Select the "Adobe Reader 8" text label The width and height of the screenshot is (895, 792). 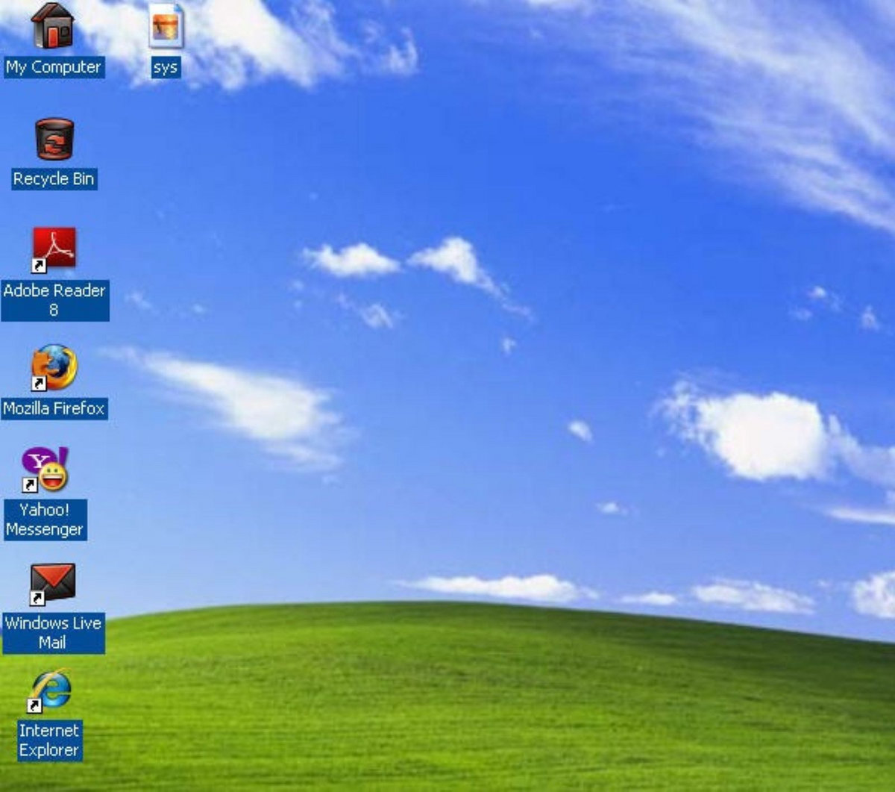coord(54,299)
